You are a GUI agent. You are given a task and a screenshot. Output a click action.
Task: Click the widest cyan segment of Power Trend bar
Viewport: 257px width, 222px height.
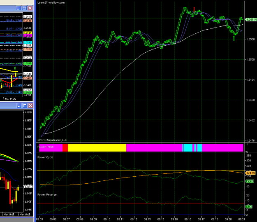point(188,147)
